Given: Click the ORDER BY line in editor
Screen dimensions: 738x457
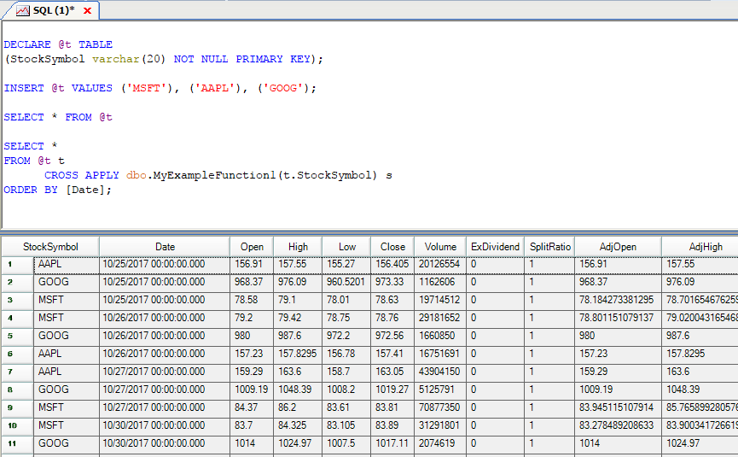Looking at the screenshot, I should [x=57, y=190].
